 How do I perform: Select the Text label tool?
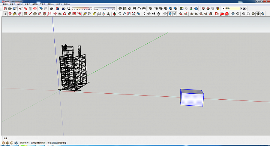click(99, 14)
